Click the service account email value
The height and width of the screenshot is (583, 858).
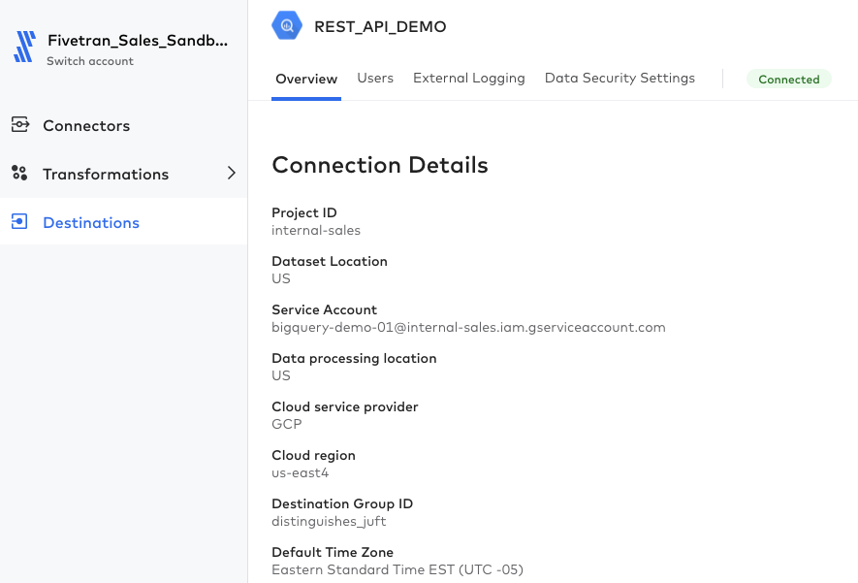[x=468, y=327]
